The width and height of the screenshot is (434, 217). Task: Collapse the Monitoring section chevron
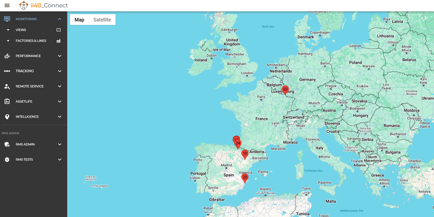(x=60, y=19)
